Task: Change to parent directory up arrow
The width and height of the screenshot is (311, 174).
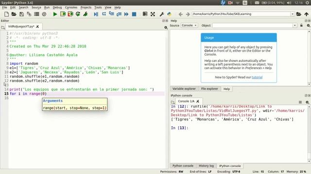Action: click(x=307, y=14)
